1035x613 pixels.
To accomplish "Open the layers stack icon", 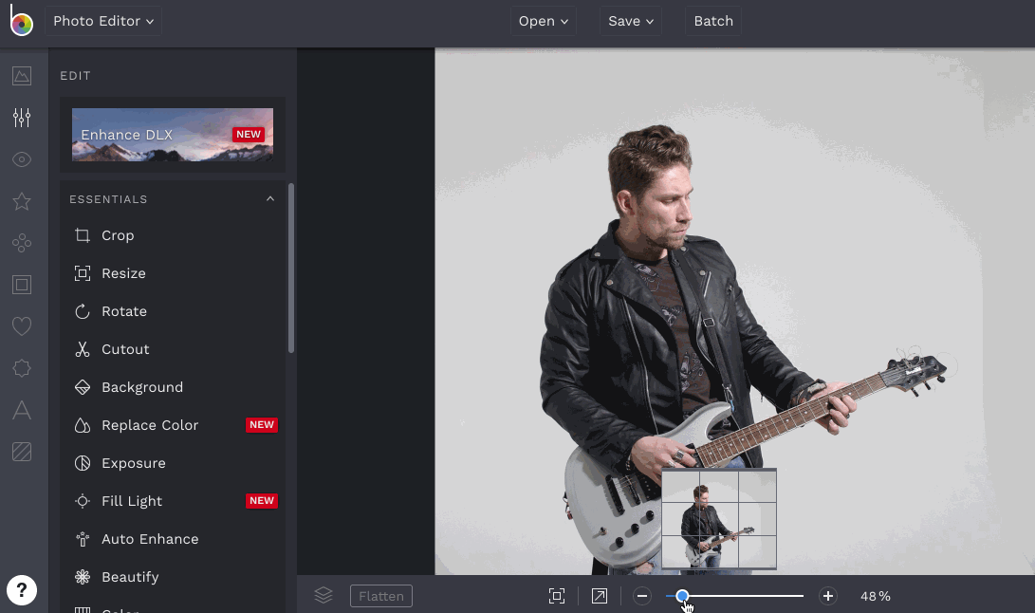I will [323, 596].
